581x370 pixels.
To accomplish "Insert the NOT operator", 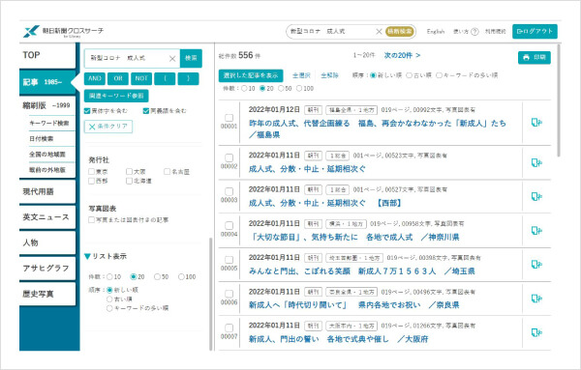I will [141, 78].
